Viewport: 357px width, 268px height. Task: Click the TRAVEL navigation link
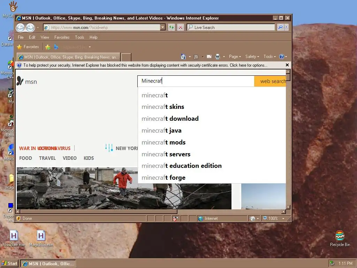(47, 158)
